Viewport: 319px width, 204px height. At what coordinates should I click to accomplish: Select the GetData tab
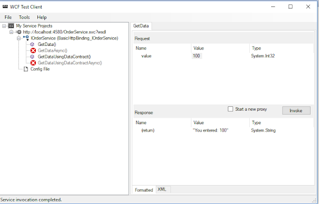(x=141, y=26)
